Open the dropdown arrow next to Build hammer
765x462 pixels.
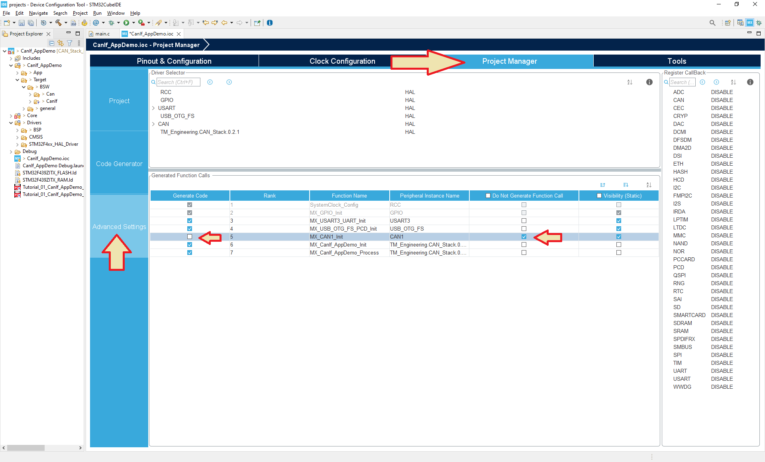click(x=66, y=23)
